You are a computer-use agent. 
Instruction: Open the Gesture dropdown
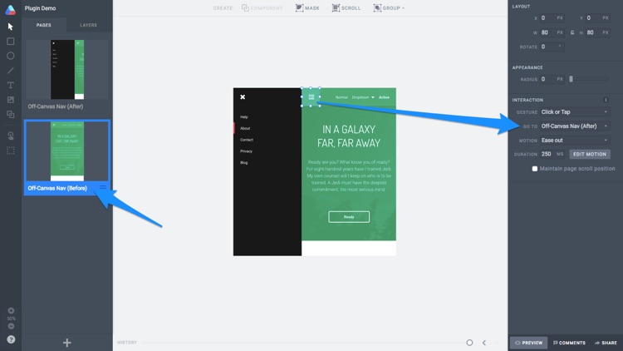(574, 112)
